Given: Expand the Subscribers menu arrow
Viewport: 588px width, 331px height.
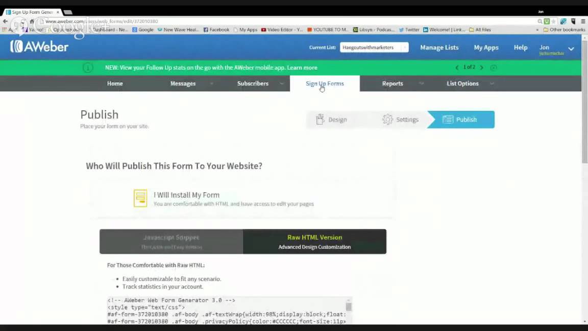Looking at the screenshot, I should click(x=282, y=84).
